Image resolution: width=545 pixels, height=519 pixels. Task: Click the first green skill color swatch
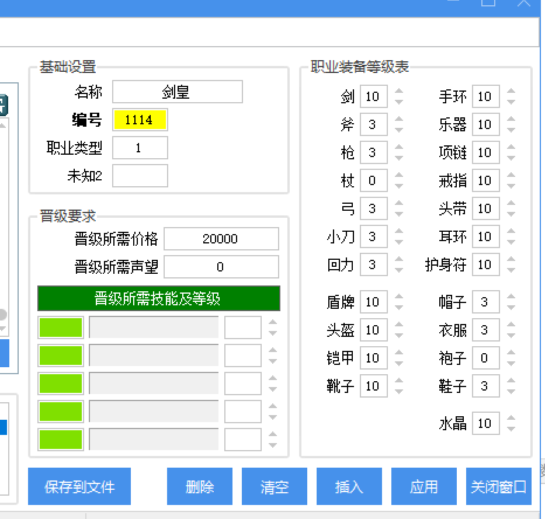click(60, 328)
